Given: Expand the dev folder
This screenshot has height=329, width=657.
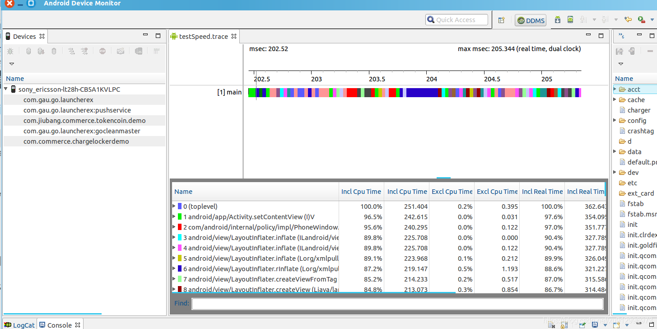Looking at the screenshot, I should tap(615, 172).
